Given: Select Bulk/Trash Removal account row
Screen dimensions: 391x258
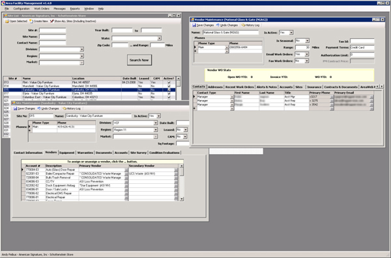Looking at the screenshot, I should 100,177.
